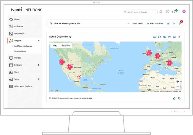Click the Agent Overview info icon
The height and width of the screenshot is (135, 193).
pos(70,37)
